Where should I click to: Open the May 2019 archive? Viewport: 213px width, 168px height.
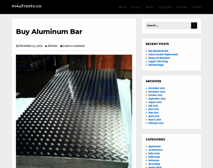click(153, 113)
